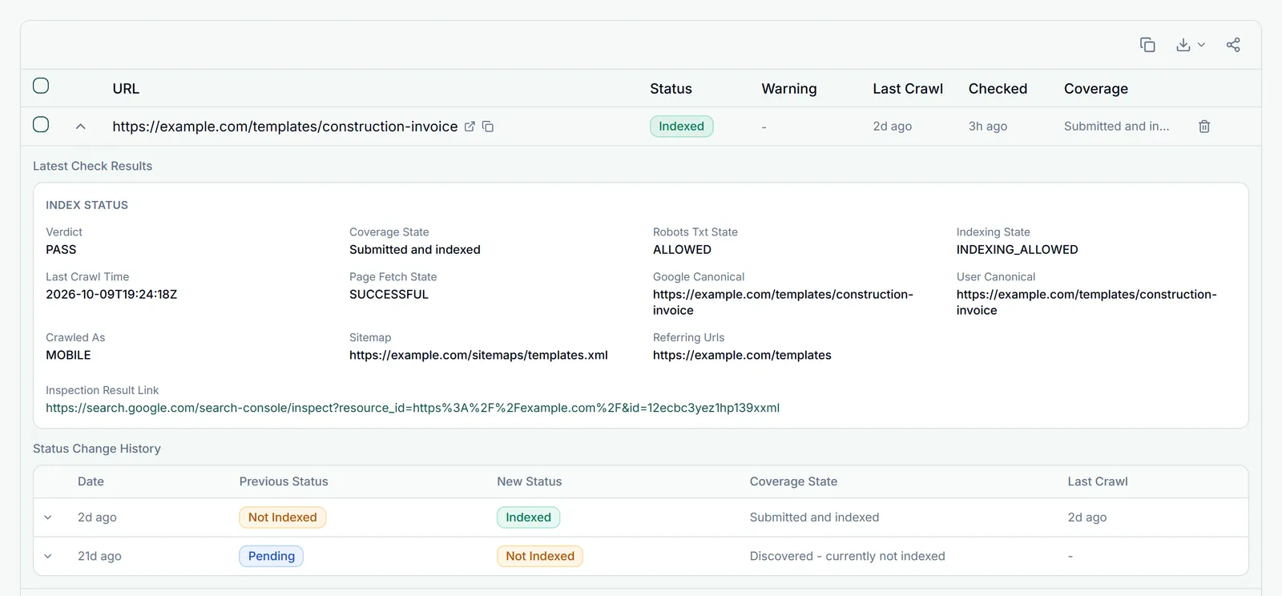
Task: Click the INDEXING_ALLOWED value
Action: (1017, 249)
